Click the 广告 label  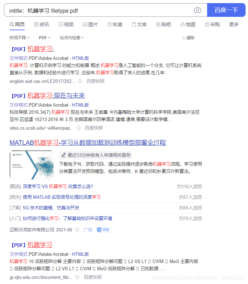(88, 230)
